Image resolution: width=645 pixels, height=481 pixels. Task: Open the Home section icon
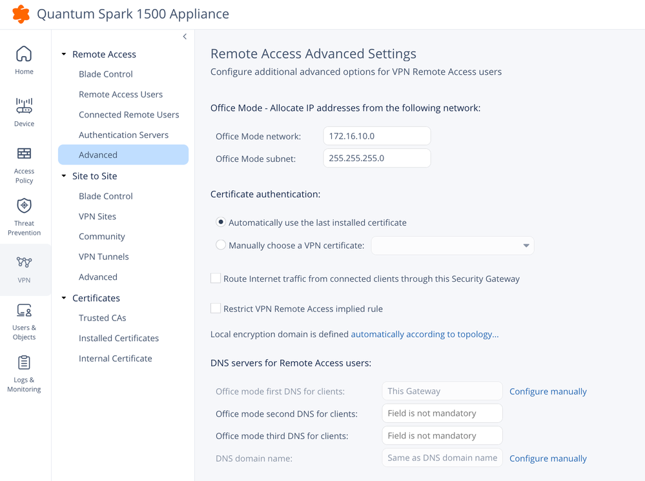point(24,54)
